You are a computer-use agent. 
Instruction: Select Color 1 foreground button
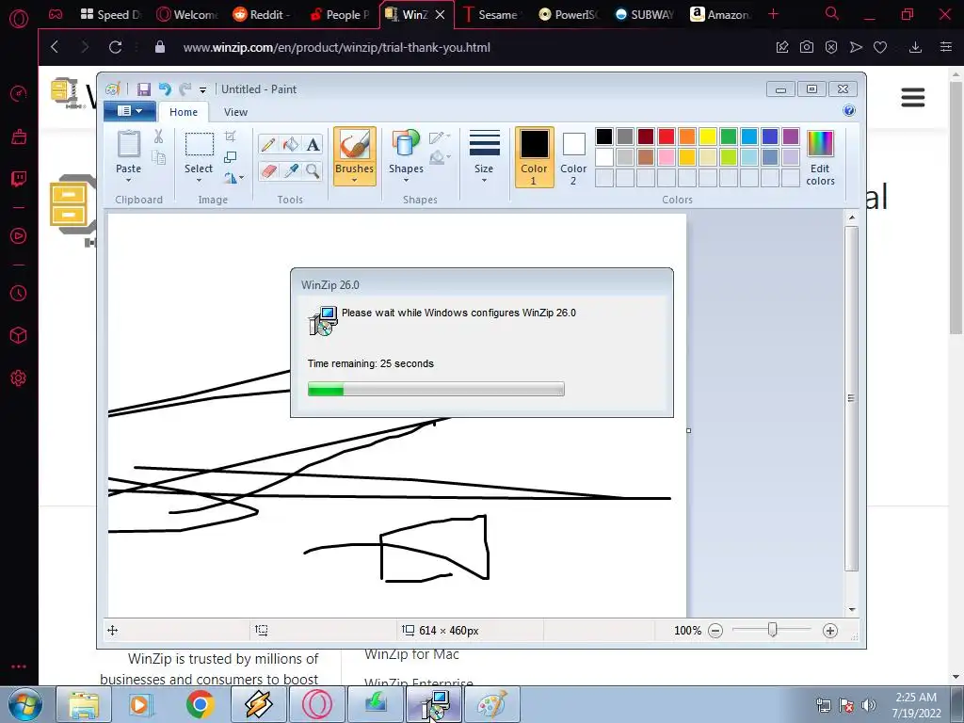click(x=535, y=157)
